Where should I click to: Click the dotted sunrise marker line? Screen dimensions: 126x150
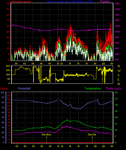[x=47, y=139]
